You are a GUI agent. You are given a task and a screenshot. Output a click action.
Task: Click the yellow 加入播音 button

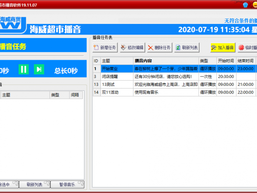pos(223,47)
